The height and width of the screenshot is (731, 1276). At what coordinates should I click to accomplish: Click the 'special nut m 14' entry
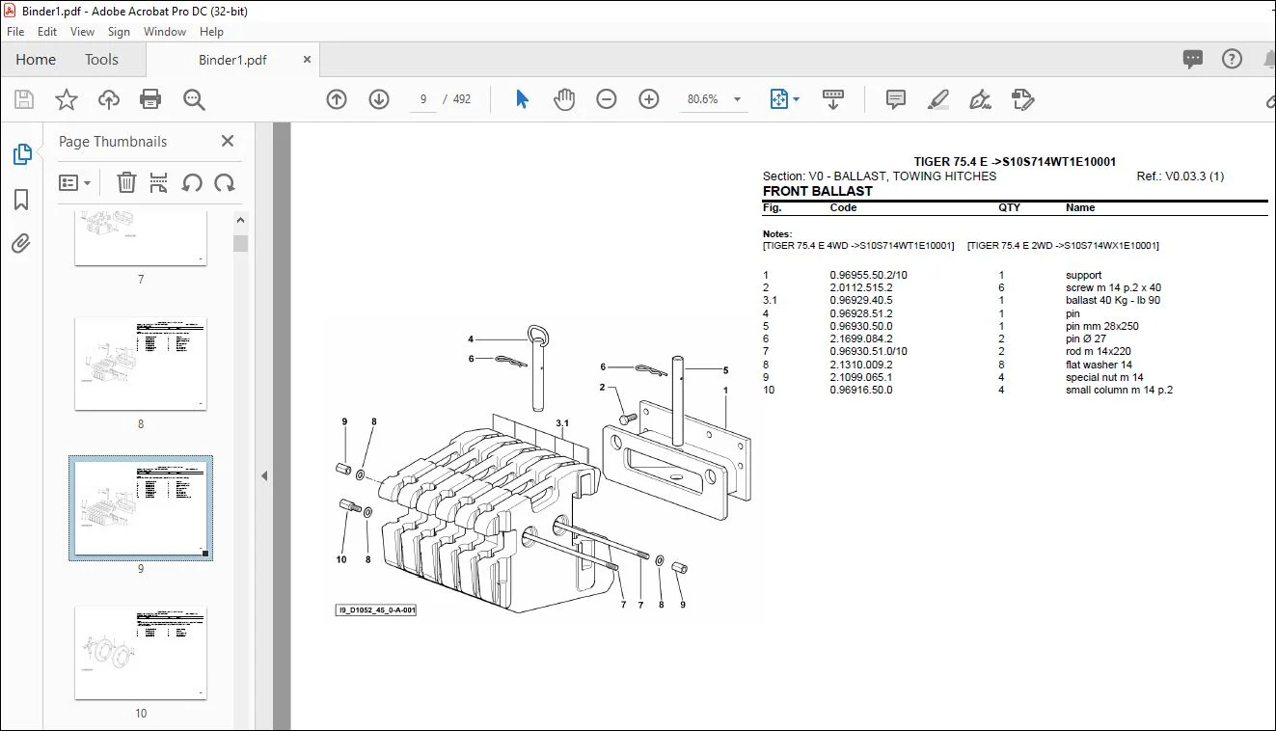pyautogui.click(x=1104, y=377)
